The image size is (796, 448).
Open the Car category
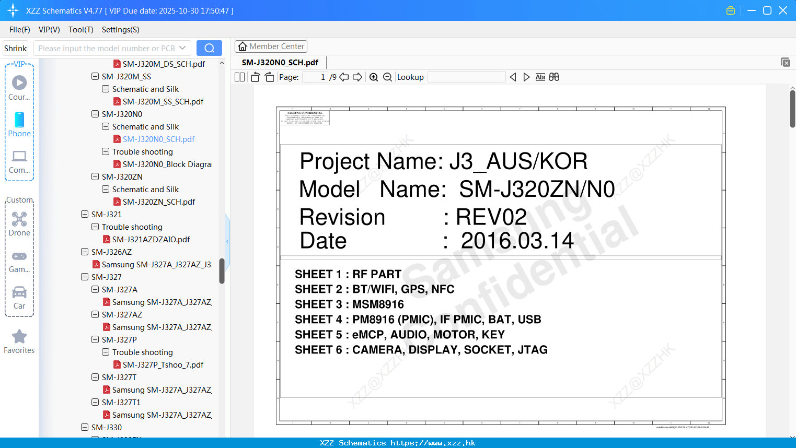19,298
